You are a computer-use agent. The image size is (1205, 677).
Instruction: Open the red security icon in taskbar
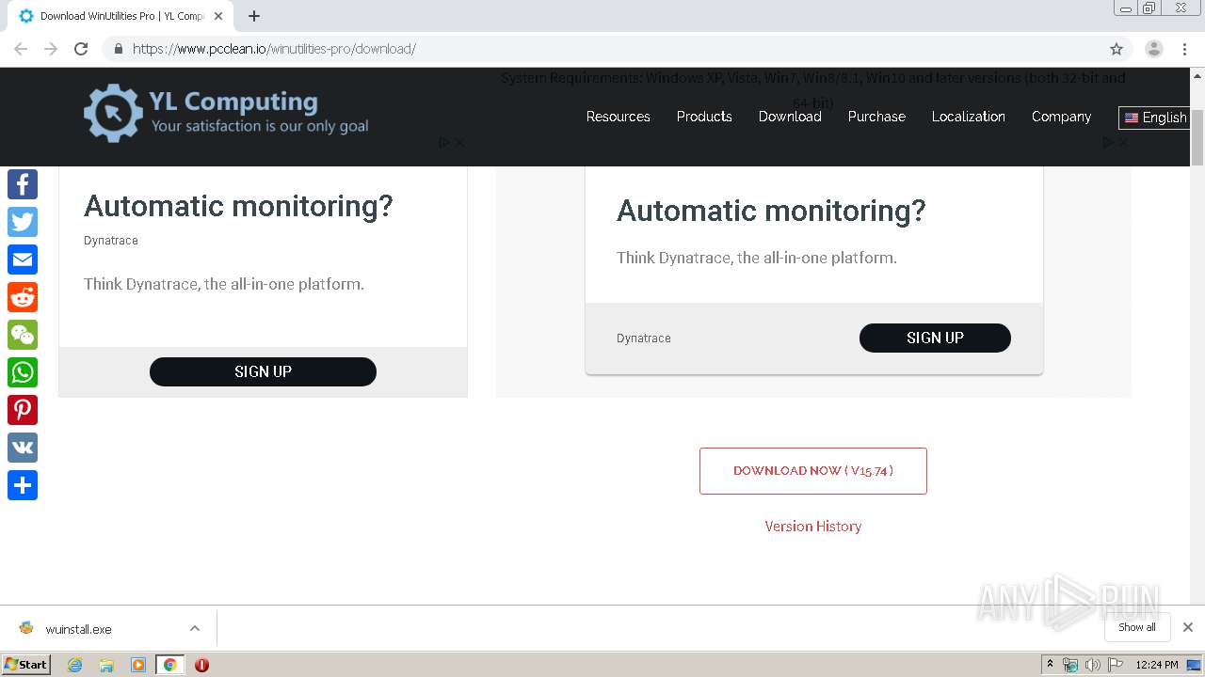pyautogui.click(x=201, y=665)
